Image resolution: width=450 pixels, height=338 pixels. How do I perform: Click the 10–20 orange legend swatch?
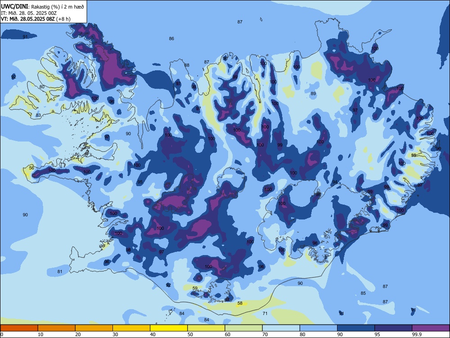click(57, 328)
